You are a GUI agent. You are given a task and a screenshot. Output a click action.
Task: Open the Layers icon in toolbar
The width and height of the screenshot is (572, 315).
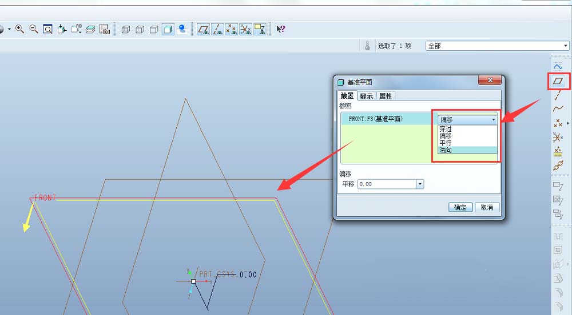pyautogui.click(x=90, y=29)
